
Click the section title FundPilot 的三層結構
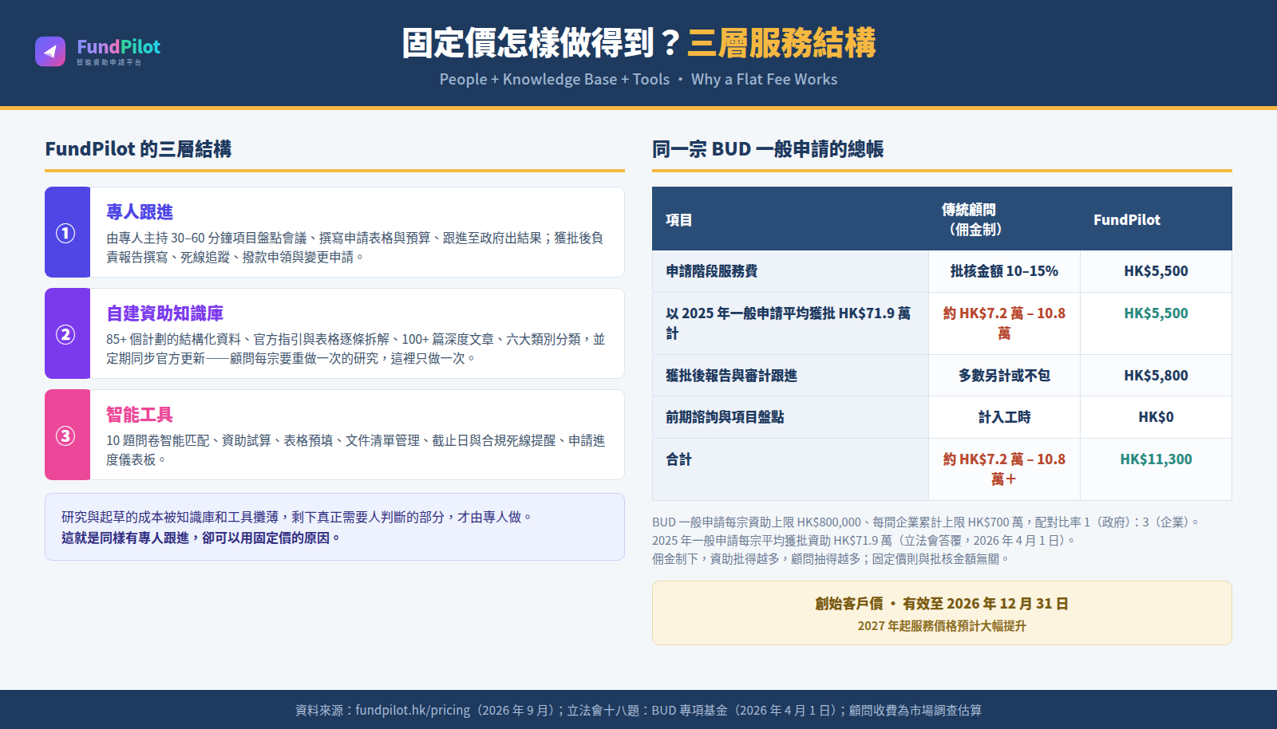point(138,149)
